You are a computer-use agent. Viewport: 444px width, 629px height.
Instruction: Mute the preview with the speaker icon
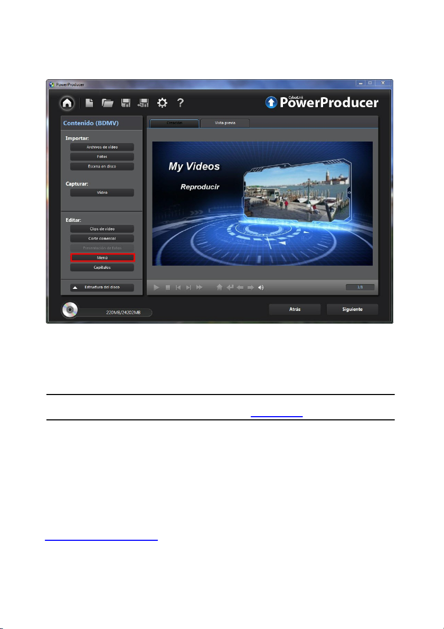click(261, 288)
